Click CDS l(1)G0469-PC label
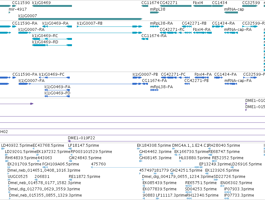This screenshot has width=265, height=200. [52, 74]
